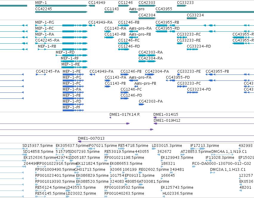Click the DME1-019H12 clone label
The height and width of the screenshot is (198, 254).
[167, 121]
